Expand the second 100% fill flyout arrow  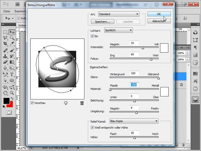click(x=187, y=59)
